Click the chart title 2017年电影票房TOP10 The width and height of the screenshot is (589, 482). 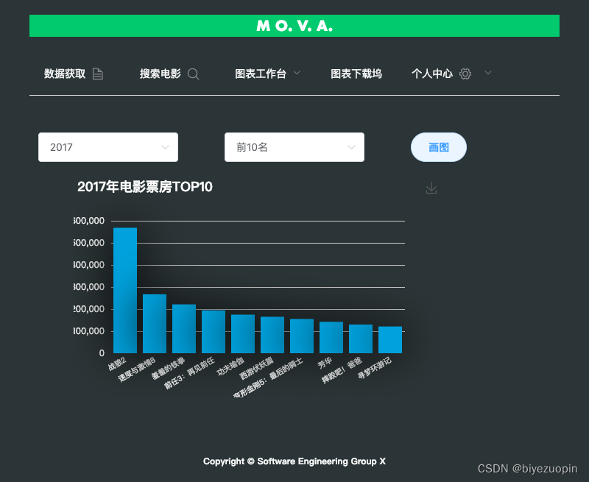pyautogui.click(x=144, y=187)
